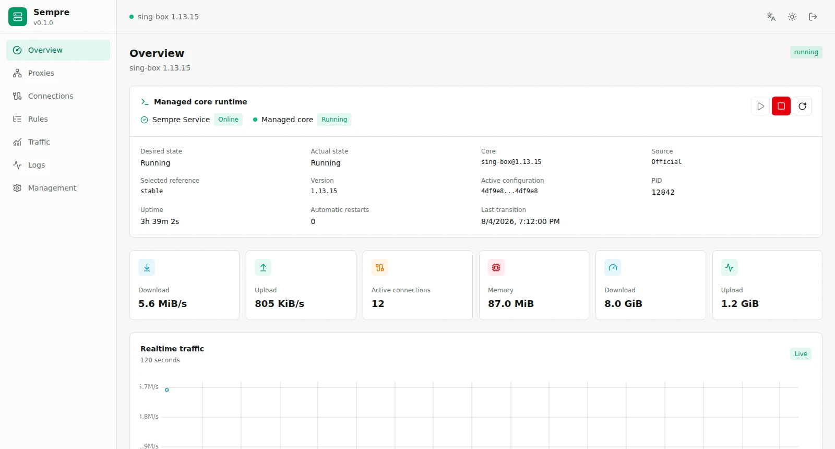Click the total Download gauge icon
The width and height of the screenshot is (835, 449).
point(613,267)
